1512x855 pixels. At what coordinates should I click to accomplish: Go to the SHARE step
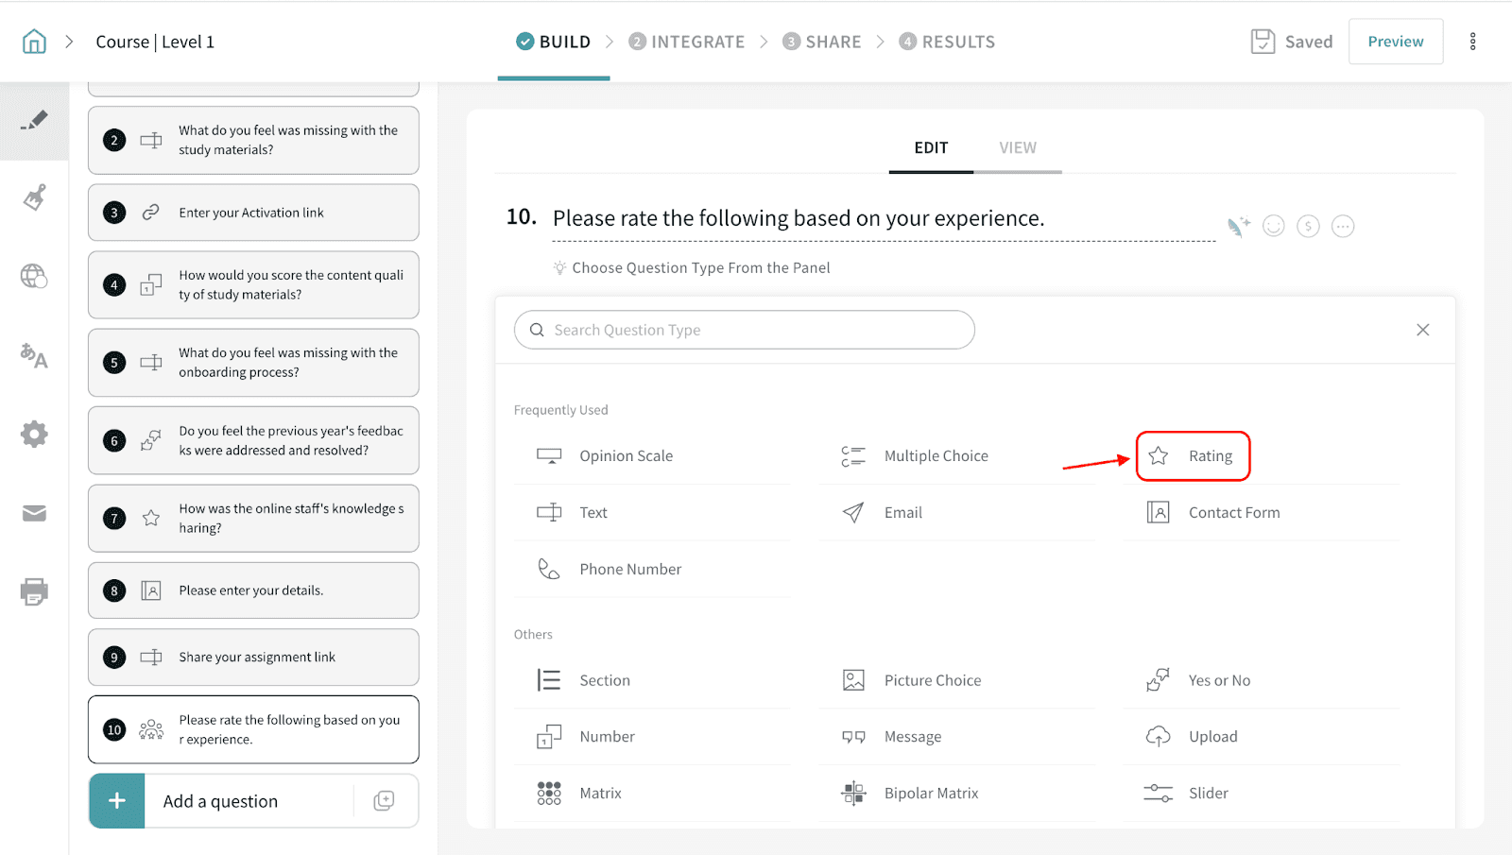[x=822, y=42]
